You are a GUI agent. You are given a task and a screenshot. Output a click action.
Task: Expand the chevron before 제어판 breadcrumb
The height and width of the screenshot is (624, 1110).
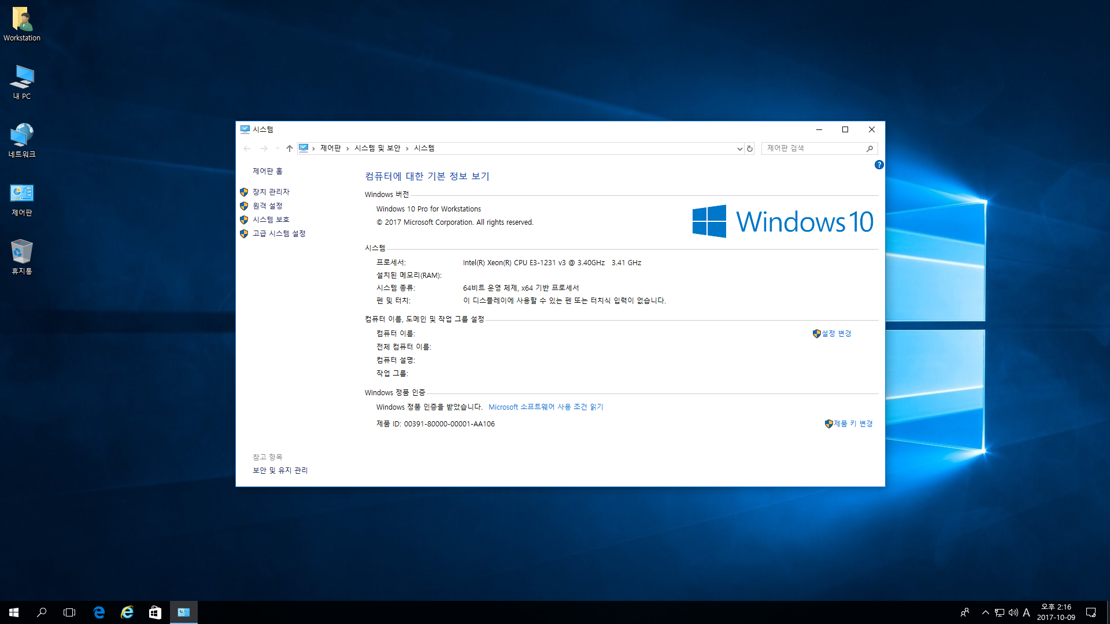[x=313, y=148]
